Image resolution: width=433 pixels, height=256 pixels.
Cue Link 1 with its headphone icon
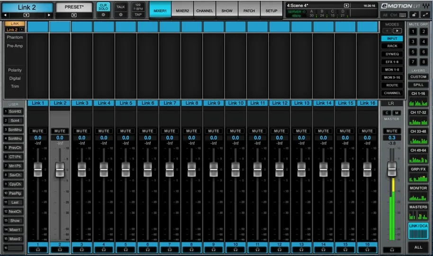[38, 250]
